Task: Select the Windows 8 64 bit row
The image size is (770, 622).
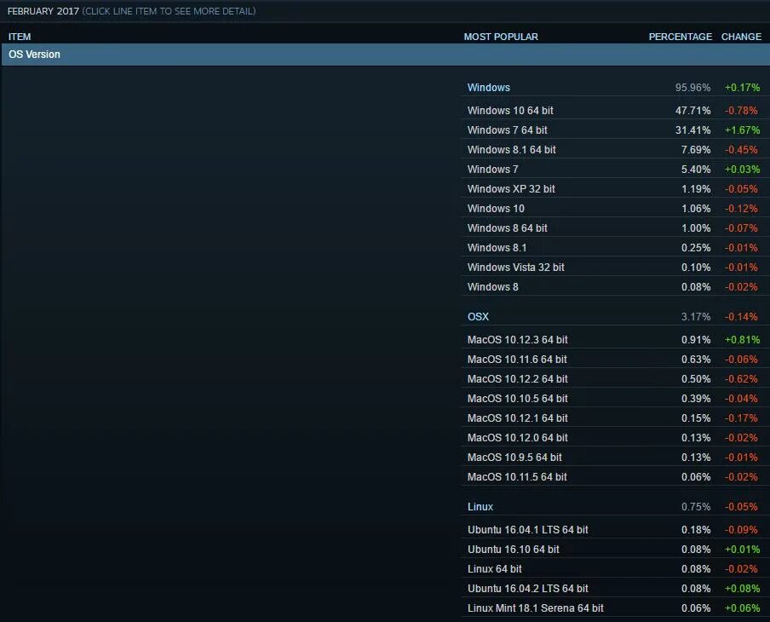Action: click(615, 228)
